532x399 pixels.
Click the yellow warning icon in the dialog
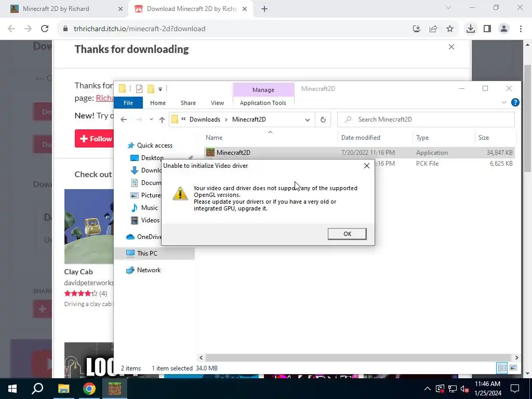pos(180,193)
